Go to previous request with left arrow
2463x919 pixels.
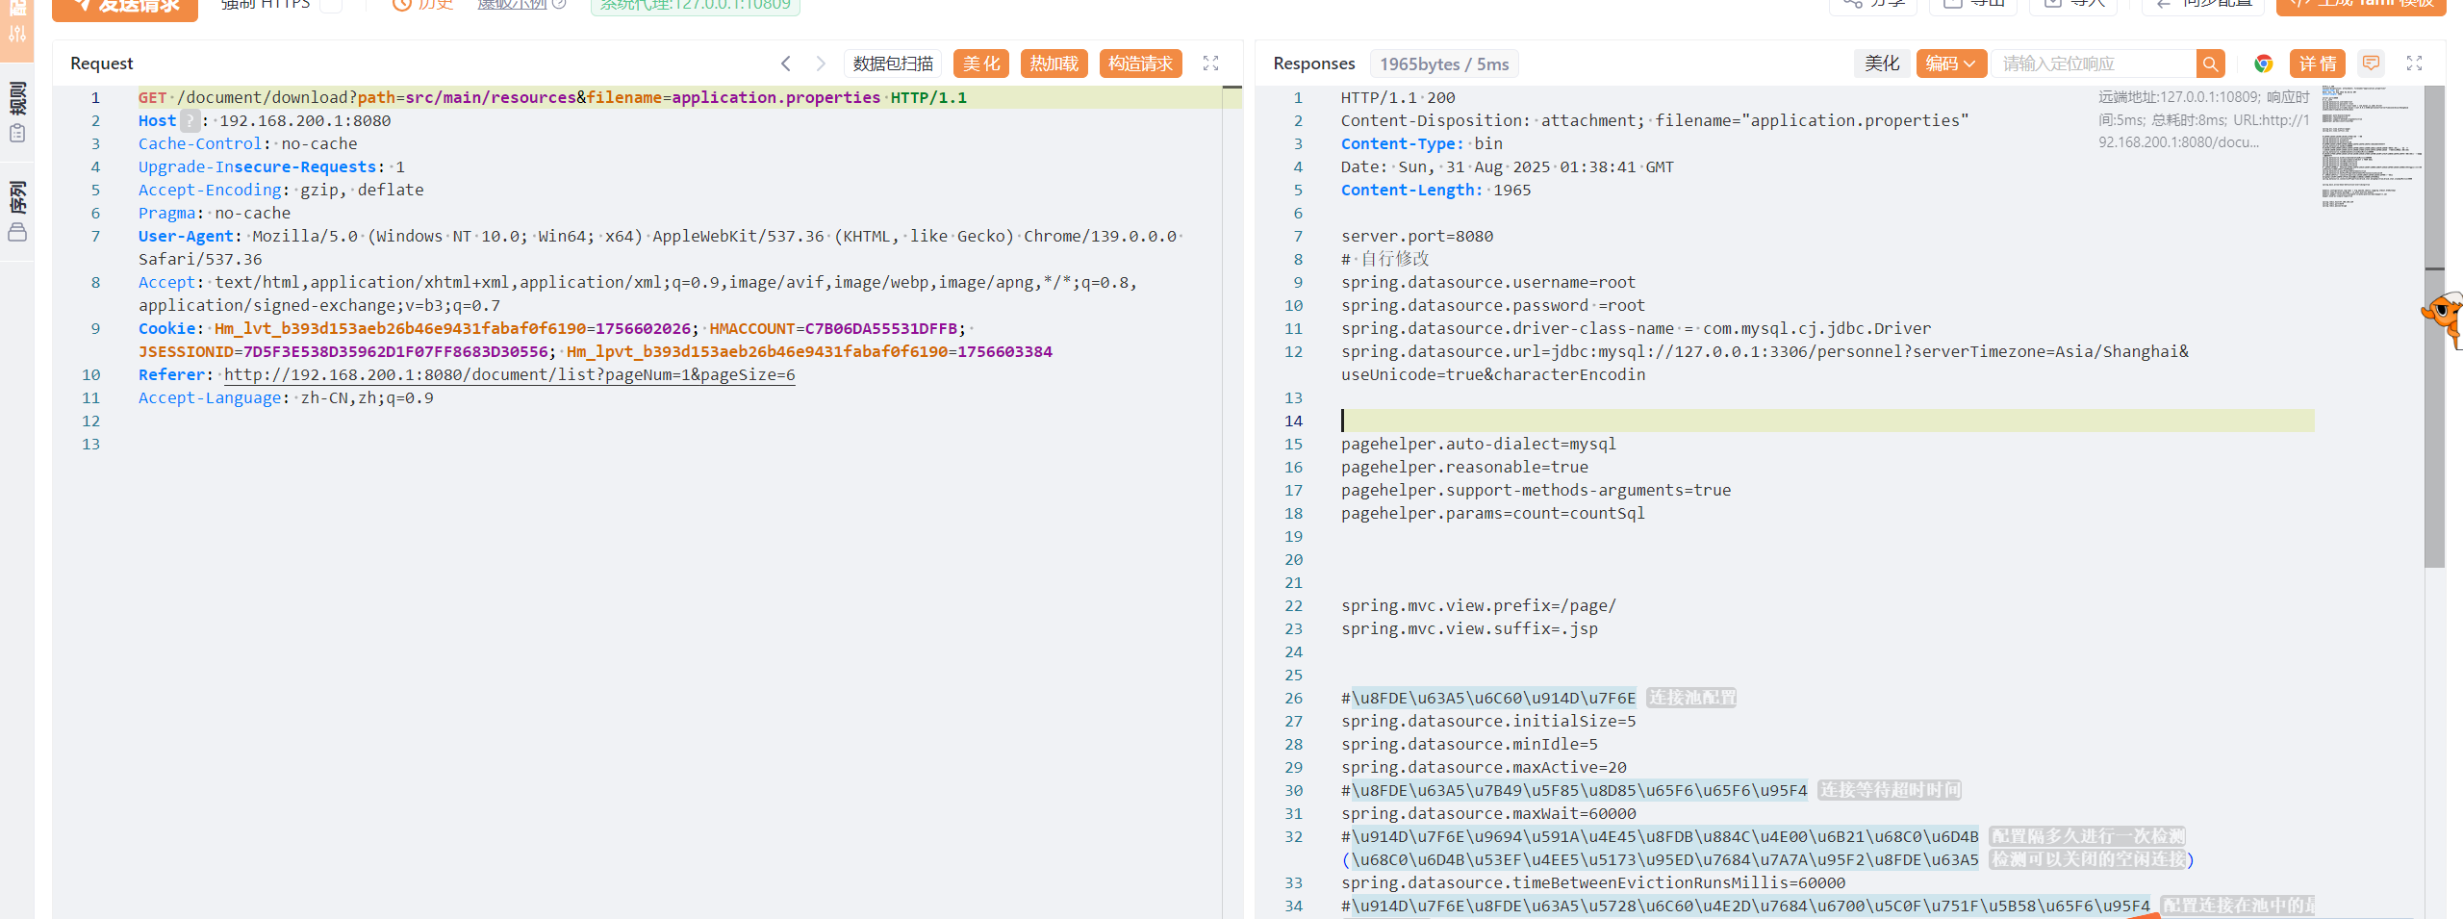pyautogui.click(x=786, y=64)
